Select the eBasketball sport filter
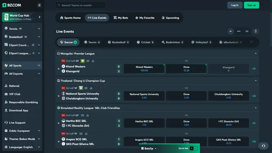Image resolution: width=272 pixels, height=153 pixels. point(230,42)
